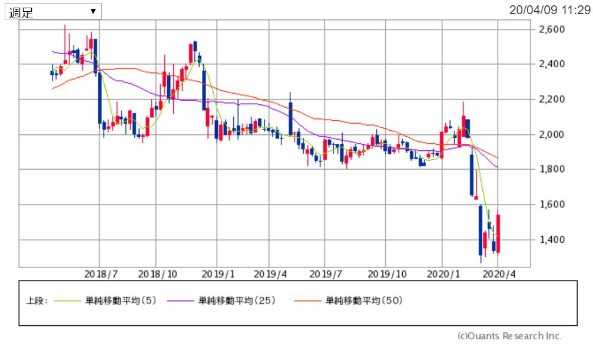Click the 2020/4 date axis label
593x347 pixels.
point(499,275)
